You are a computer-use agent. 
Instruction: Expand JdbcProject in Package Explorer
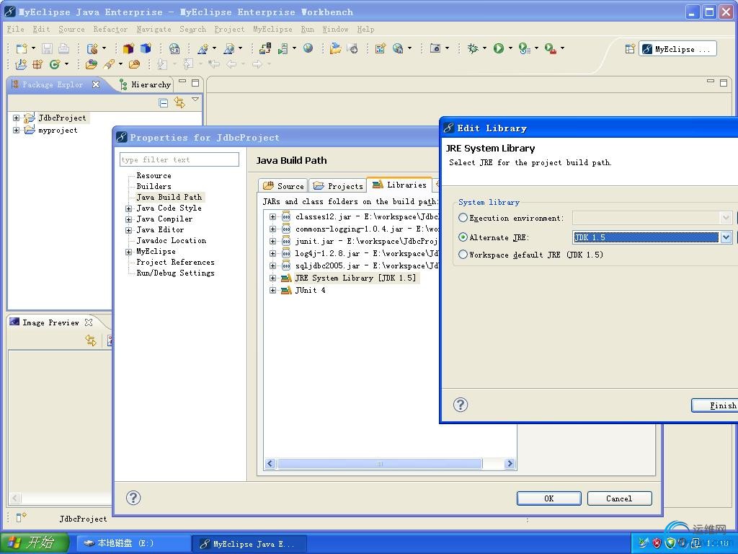17,118
